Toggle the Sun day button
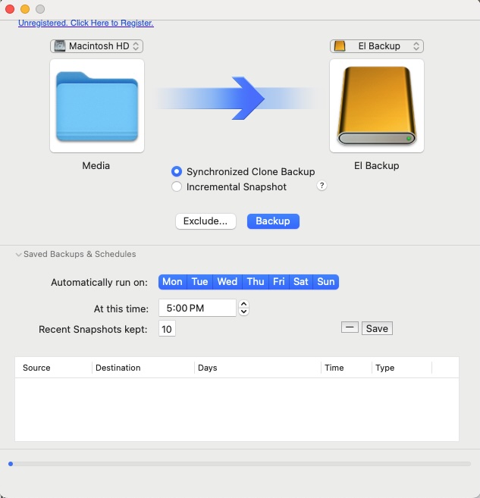Image resolution: width=480 pixels, height=498 pixels. click(326, 282)
